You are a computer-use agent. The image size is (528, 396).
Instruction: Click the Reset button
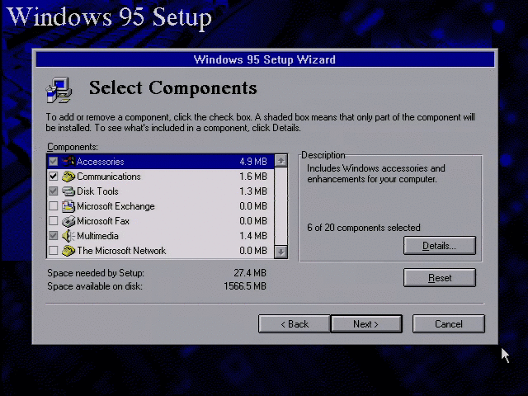[x=440, y=278]
